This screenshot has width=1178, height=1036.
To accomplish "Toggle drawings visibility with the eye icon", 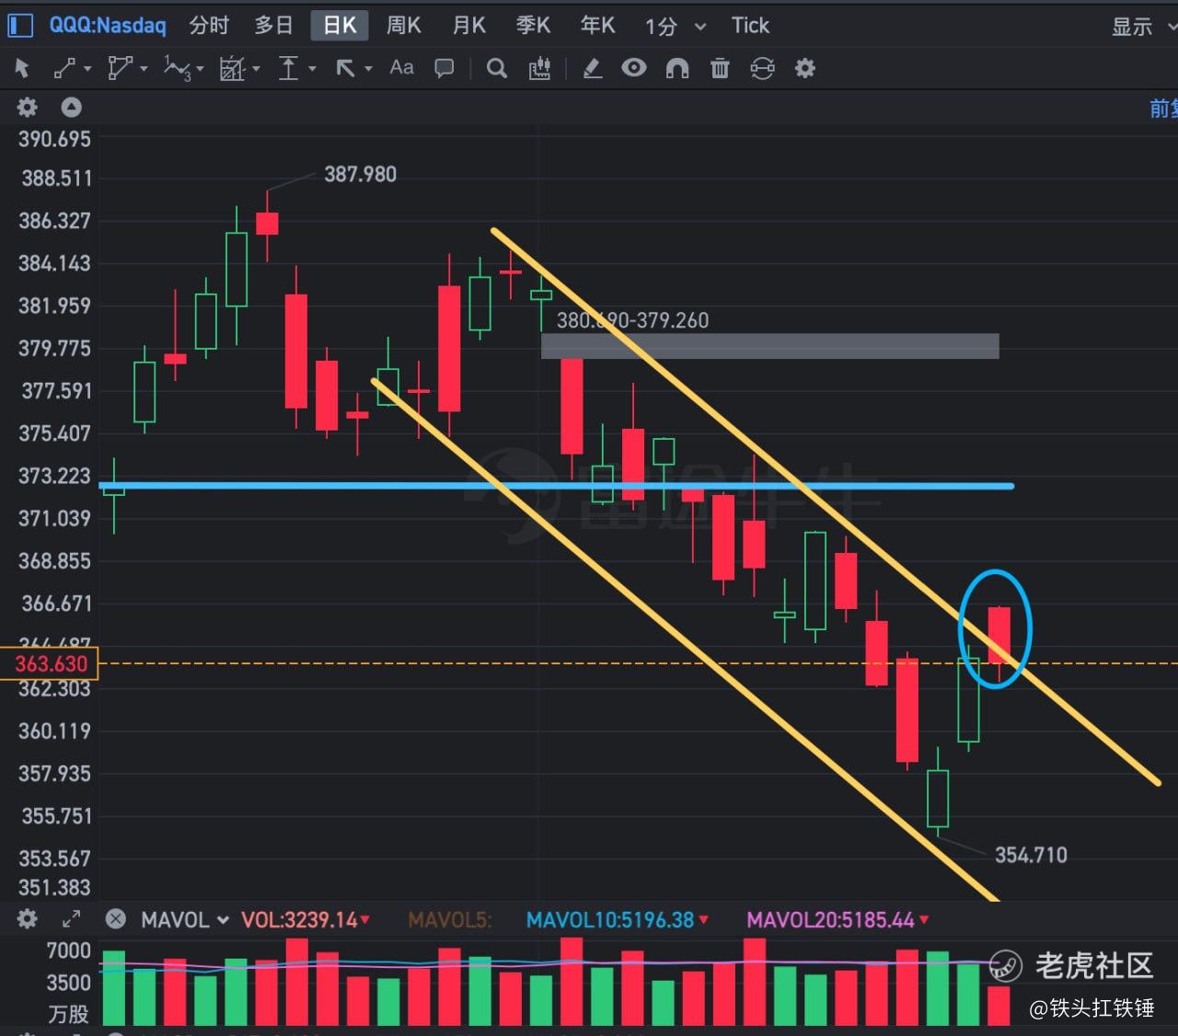I will point(634,67).
